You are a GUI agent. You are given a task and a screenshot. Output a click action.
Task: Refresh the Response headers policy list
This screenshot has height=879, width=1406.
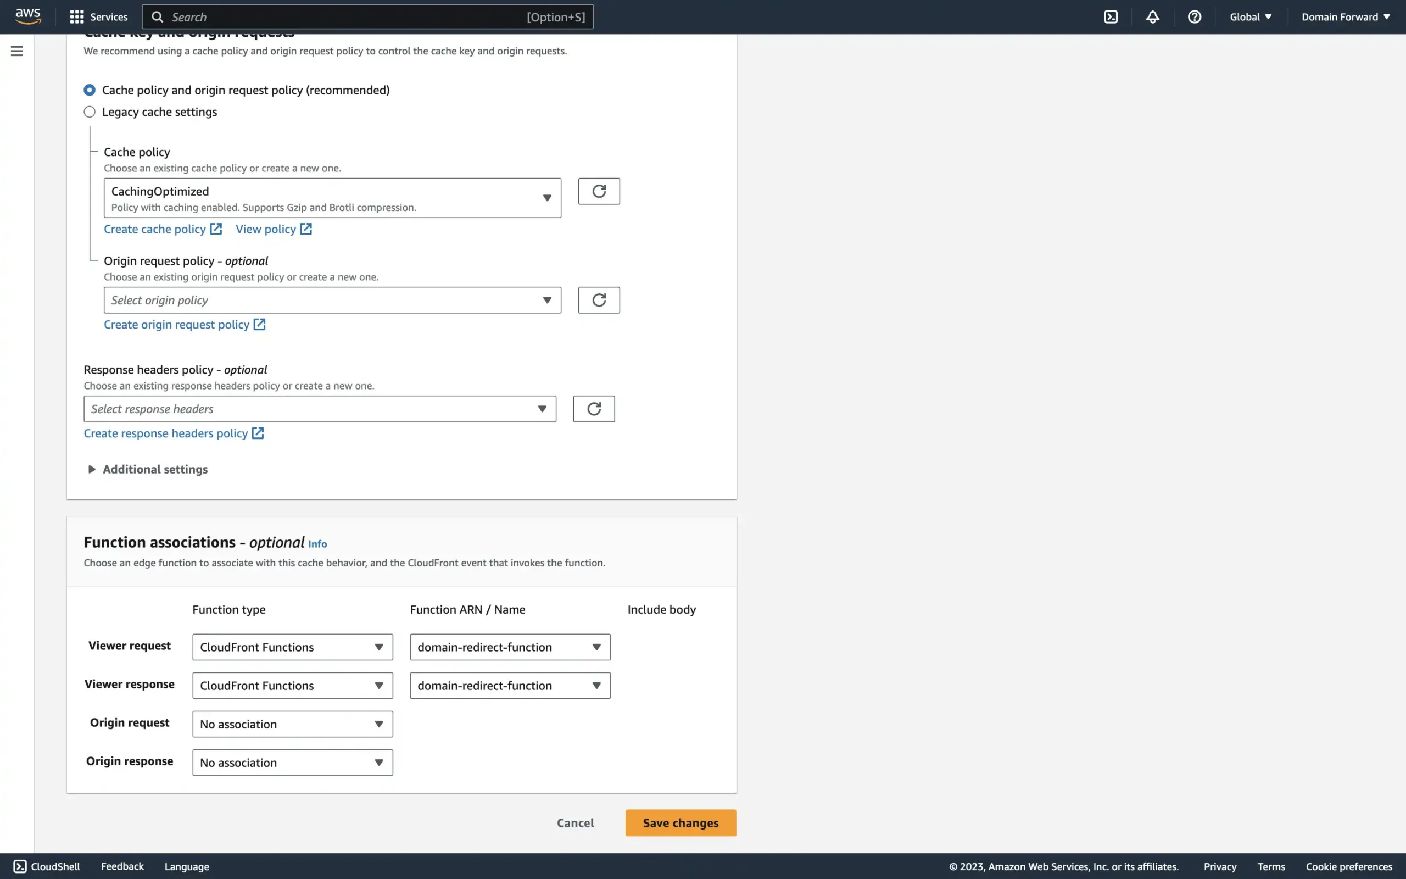[593, 409]
